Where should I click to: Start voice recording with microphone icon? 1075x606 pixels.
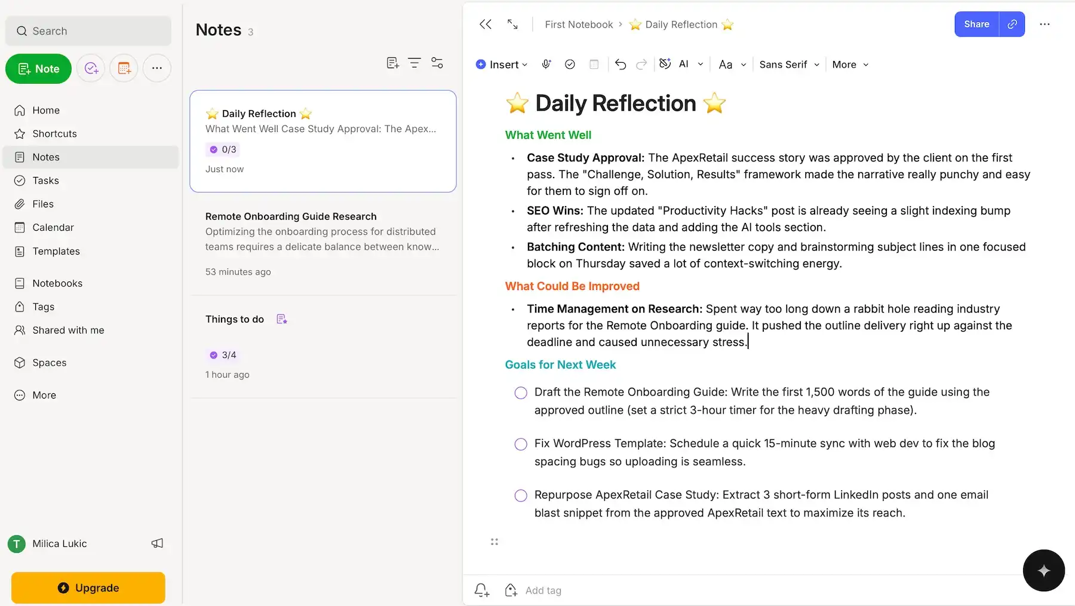pos(546,65)
